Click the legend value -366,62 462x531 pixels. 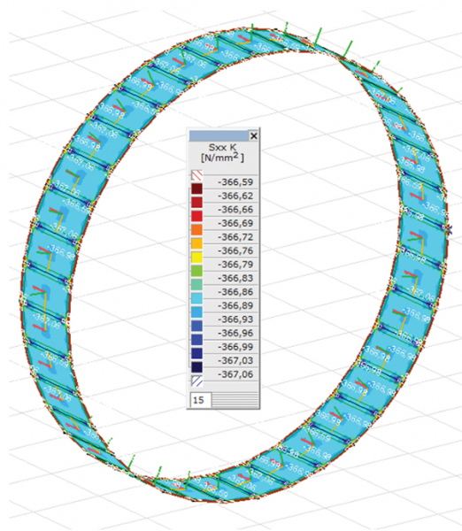point(235,196)
